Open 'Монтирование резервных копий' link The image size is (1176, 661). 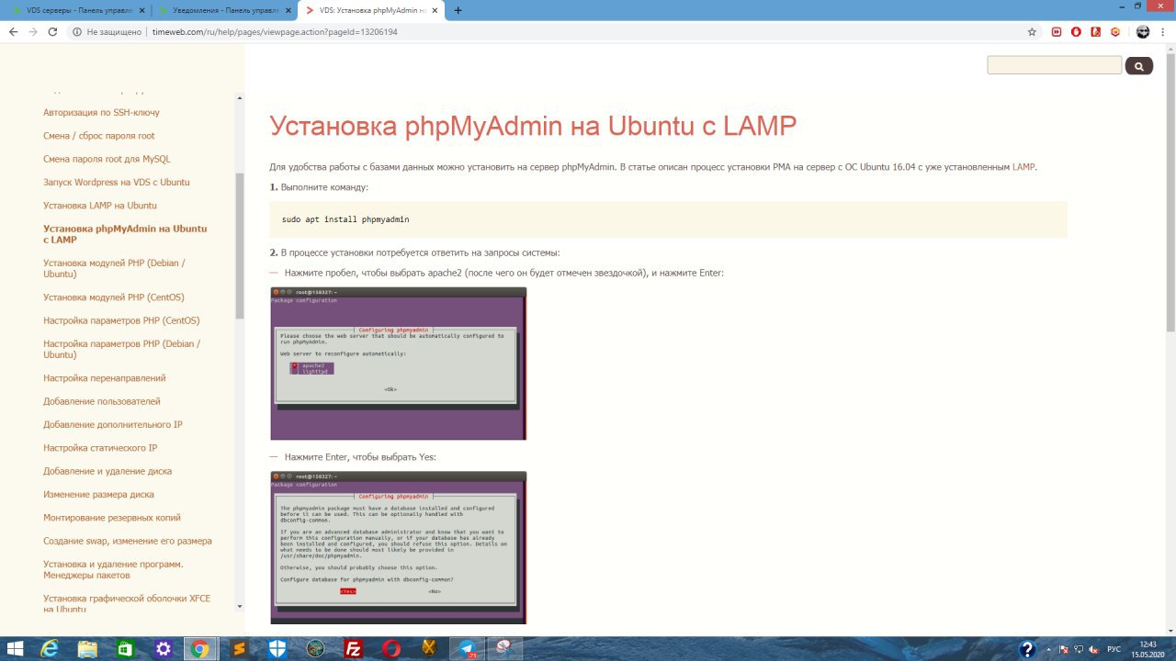point(112,518)
